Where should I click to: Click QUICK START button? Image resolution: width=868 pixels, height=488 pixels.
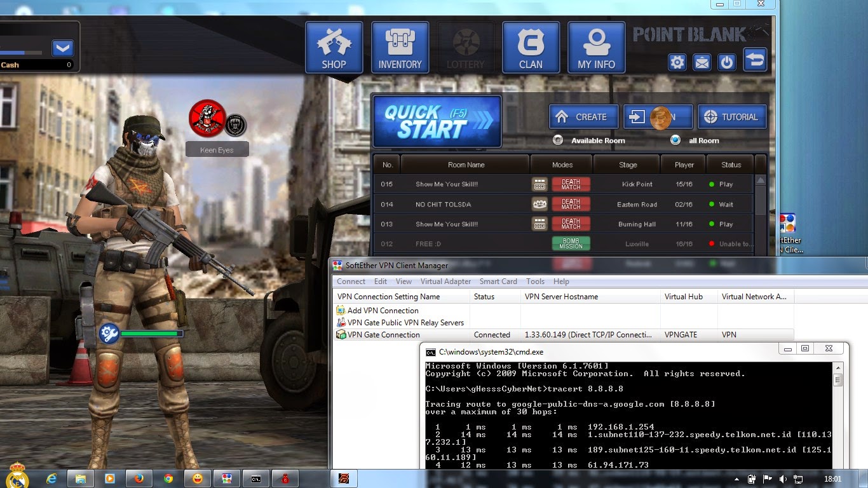tap(437, 121)
